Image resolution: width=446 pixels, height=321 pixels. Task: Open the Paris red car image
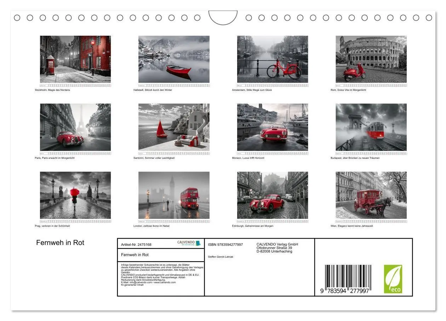(x=75, y=127)
